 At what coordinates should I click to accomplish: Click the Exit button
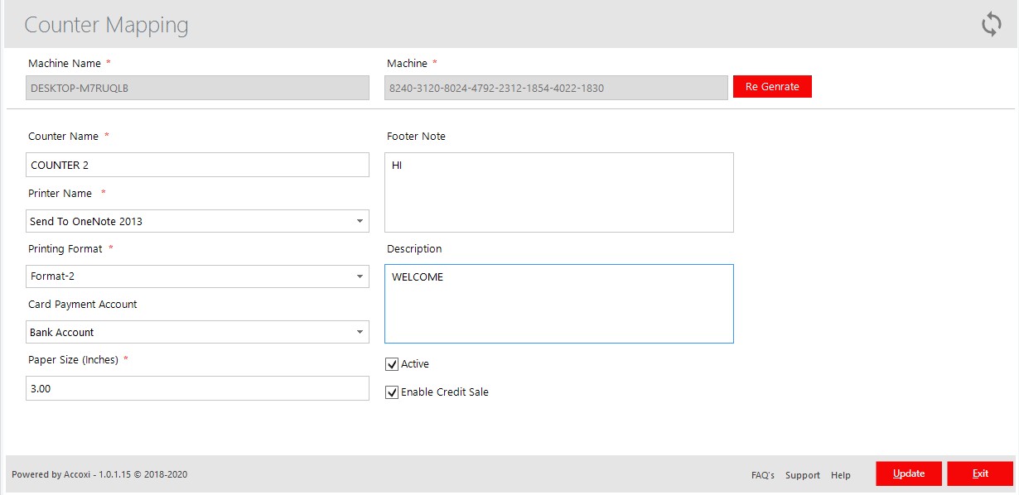pos(980,473)
